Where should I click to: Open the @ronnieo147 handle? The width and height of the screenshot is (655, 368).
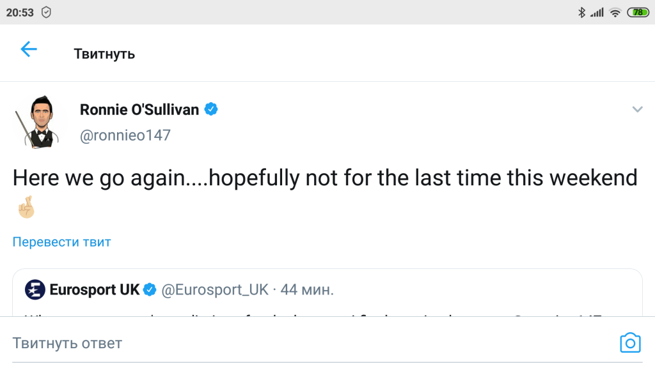pyautogui.click(x=125, y=135)
